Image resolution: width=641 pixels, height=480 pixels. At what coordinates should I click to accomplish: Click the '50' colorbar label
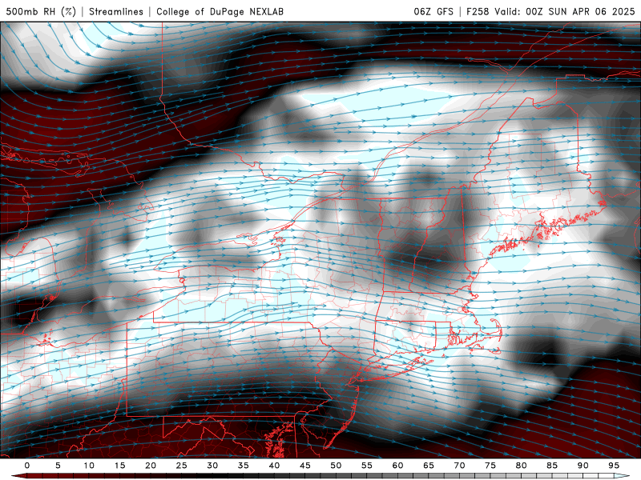coord(336,466)
